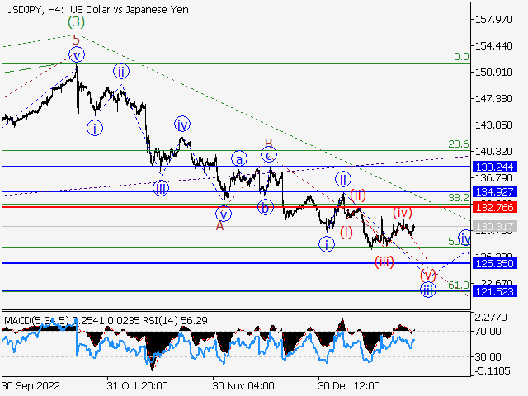Select the red (ii) wave label
The image size is (528, 396).
(x=357, y=196)
